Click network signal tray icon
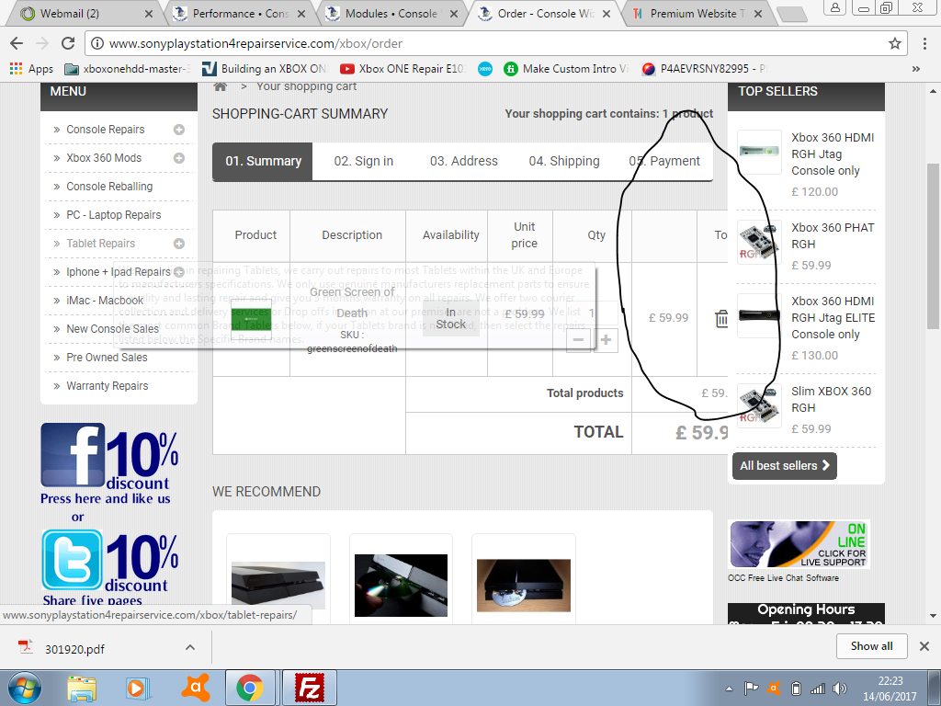Image resolution: width=941 pixels, height=706 pixels. point(817,689)
